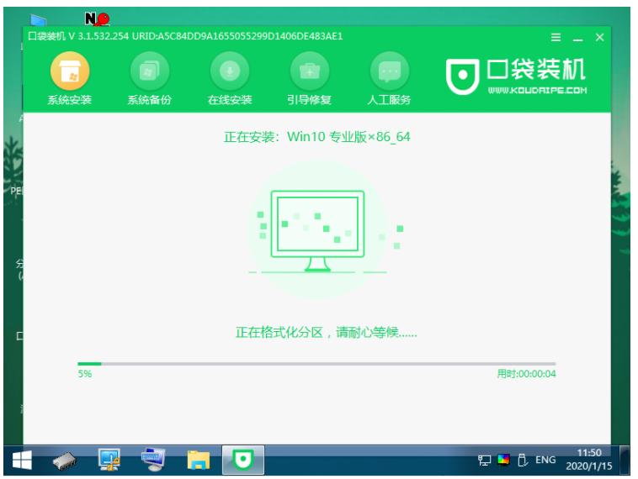
Task: Open the memory chip tool in taskbar
Action: click(x=66, y=460)
